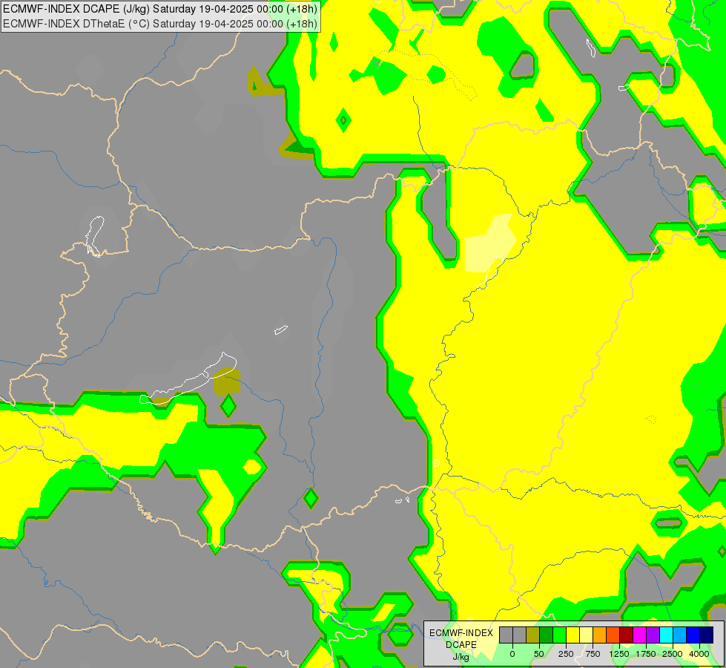Click the red-orange legend swatch before 1250
The height and width of the screenshot is (668, 726).
[x=613, y=635]
